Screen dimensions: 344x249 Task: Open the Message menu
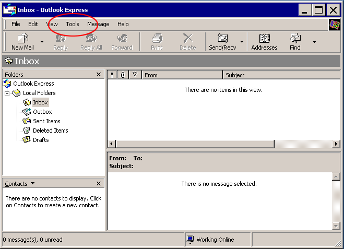(x=98, y=24)
